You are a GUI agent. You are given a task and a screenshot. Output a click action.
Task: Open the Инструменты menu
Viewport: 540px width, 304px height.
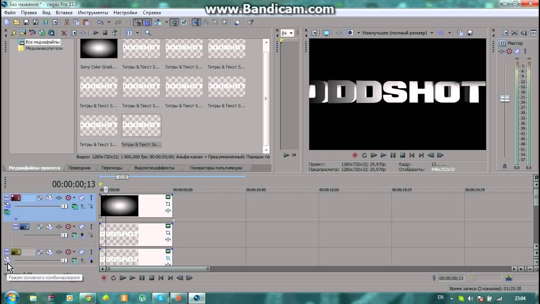(x=93, y=13)
